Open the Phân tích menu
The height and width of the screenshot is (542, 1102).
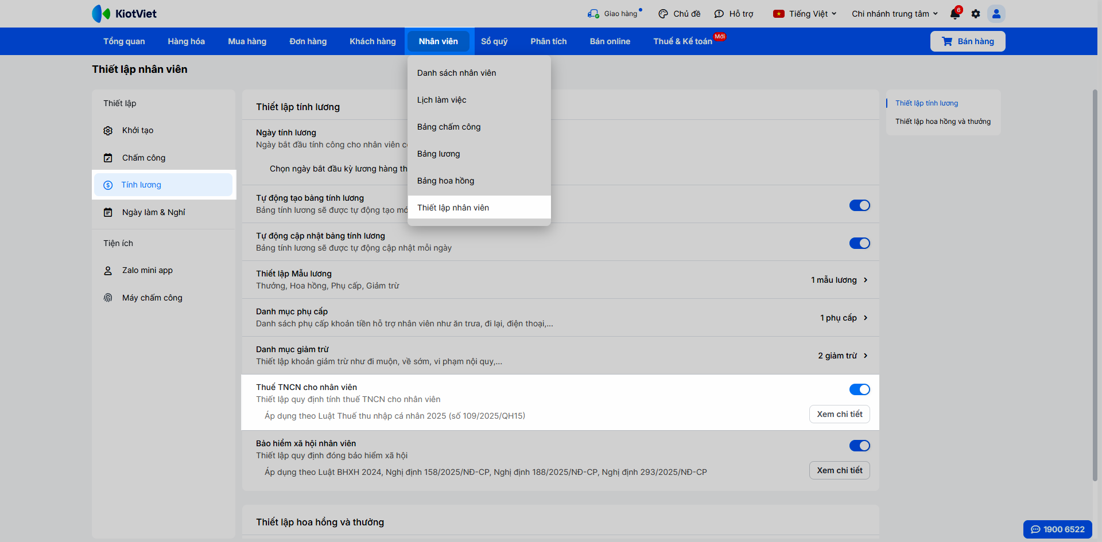(548, 41)
